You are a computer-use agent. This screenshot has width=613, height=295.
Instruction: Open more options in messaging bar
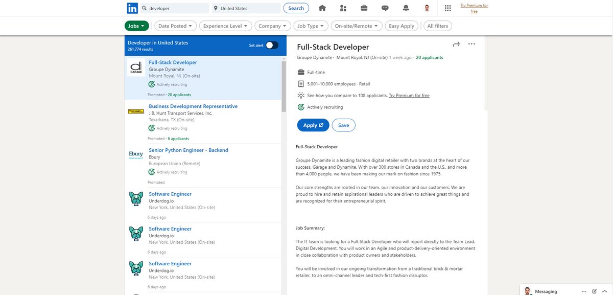tap(584, 291)
